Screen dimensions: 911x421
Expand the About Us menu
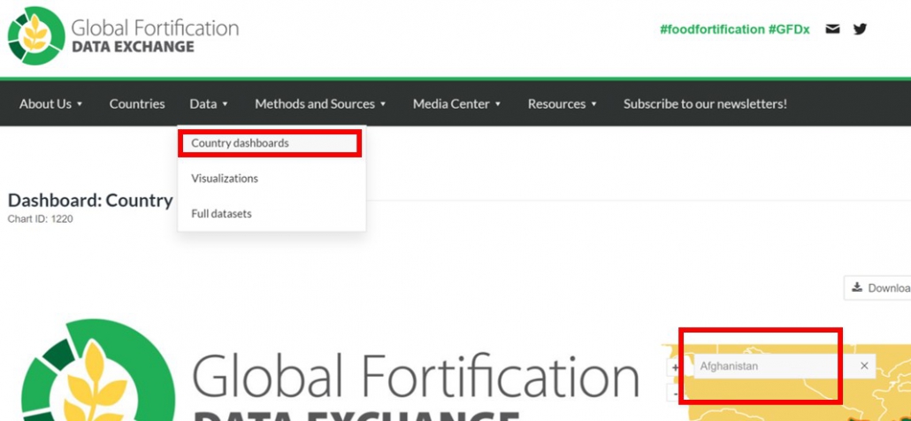click(x=51, y=104)
